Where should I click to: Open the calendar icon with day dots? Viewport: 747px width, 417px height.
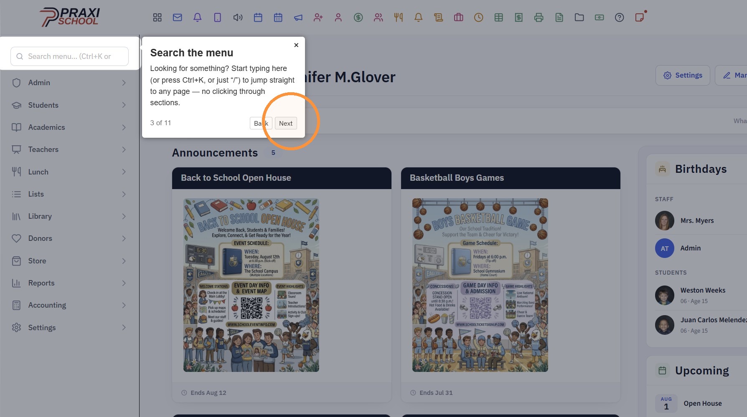pyautogui.click(x=278, y=18)
